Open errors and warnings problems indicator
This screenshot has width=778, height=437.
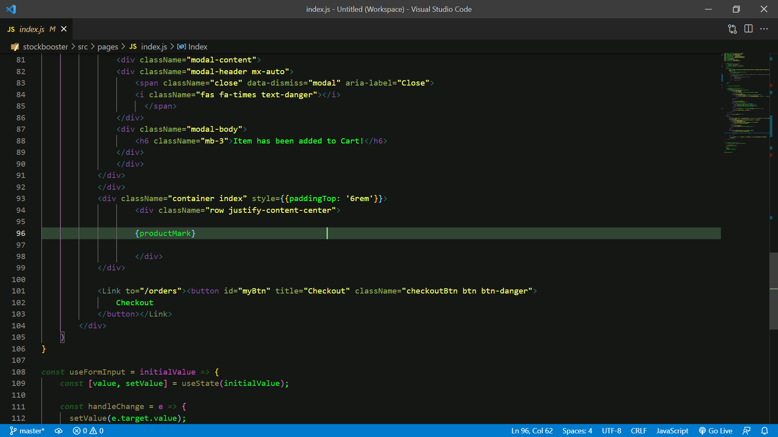point(88,431)
